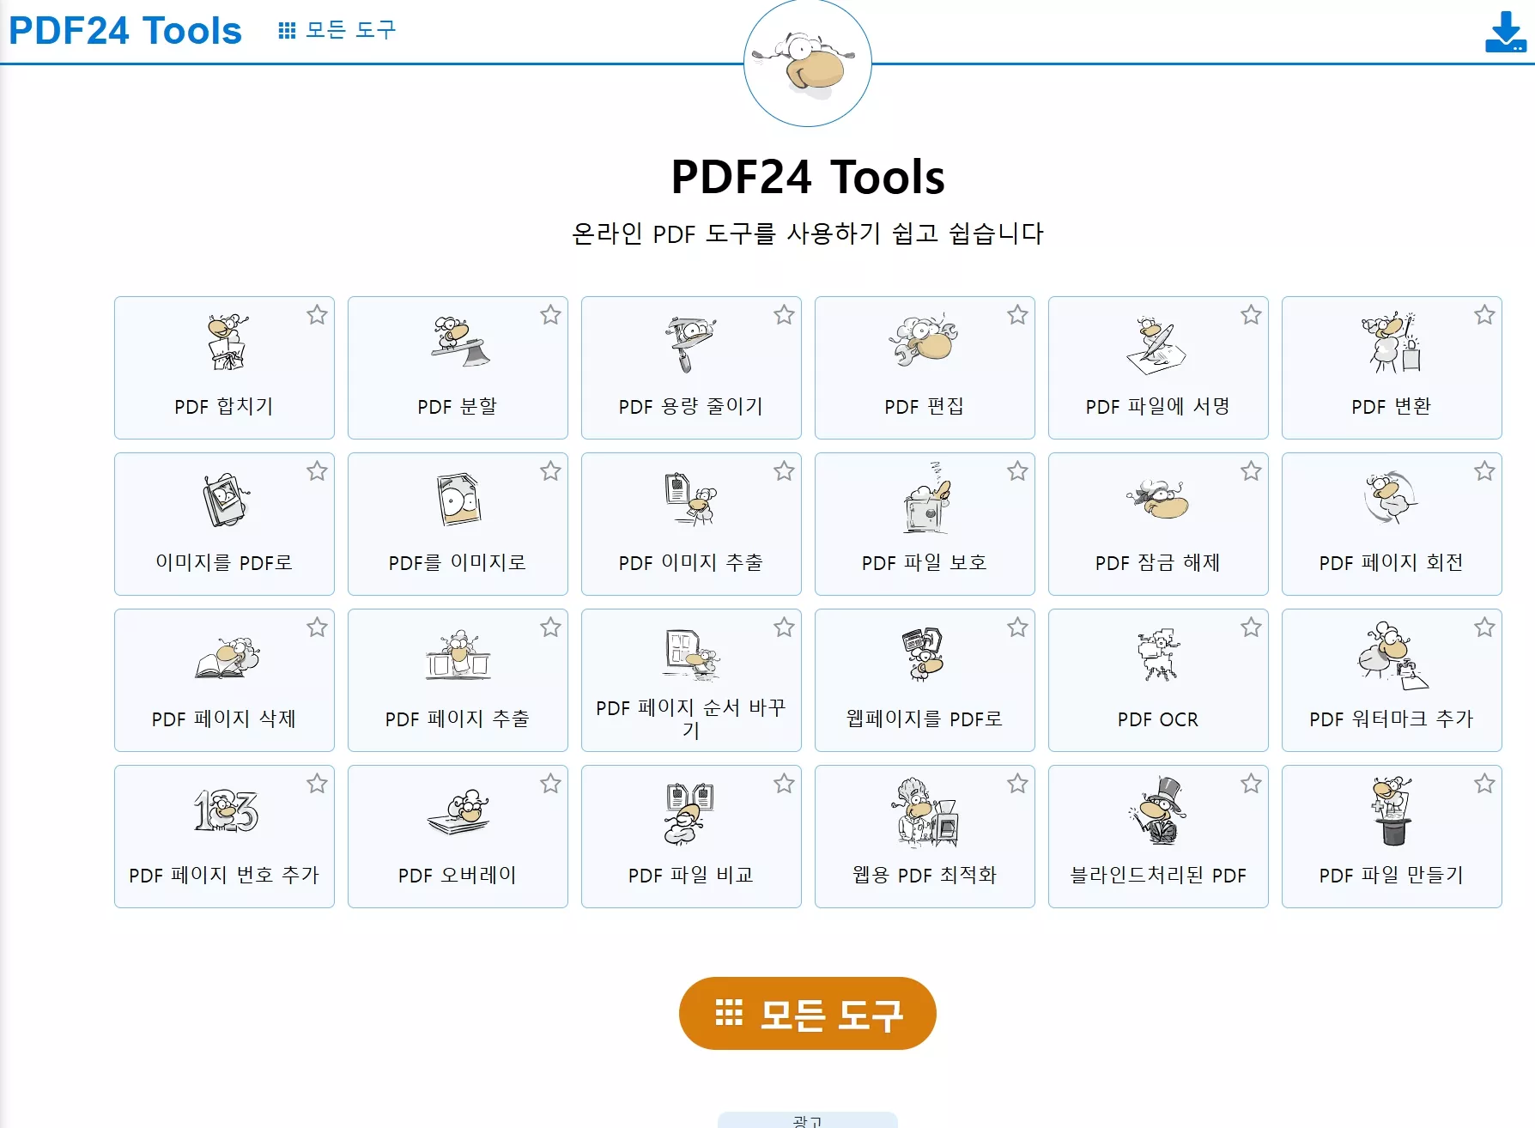
Task: Launch the 블라인드처리된 PDF tool
Action: [x=1157, y=836]
